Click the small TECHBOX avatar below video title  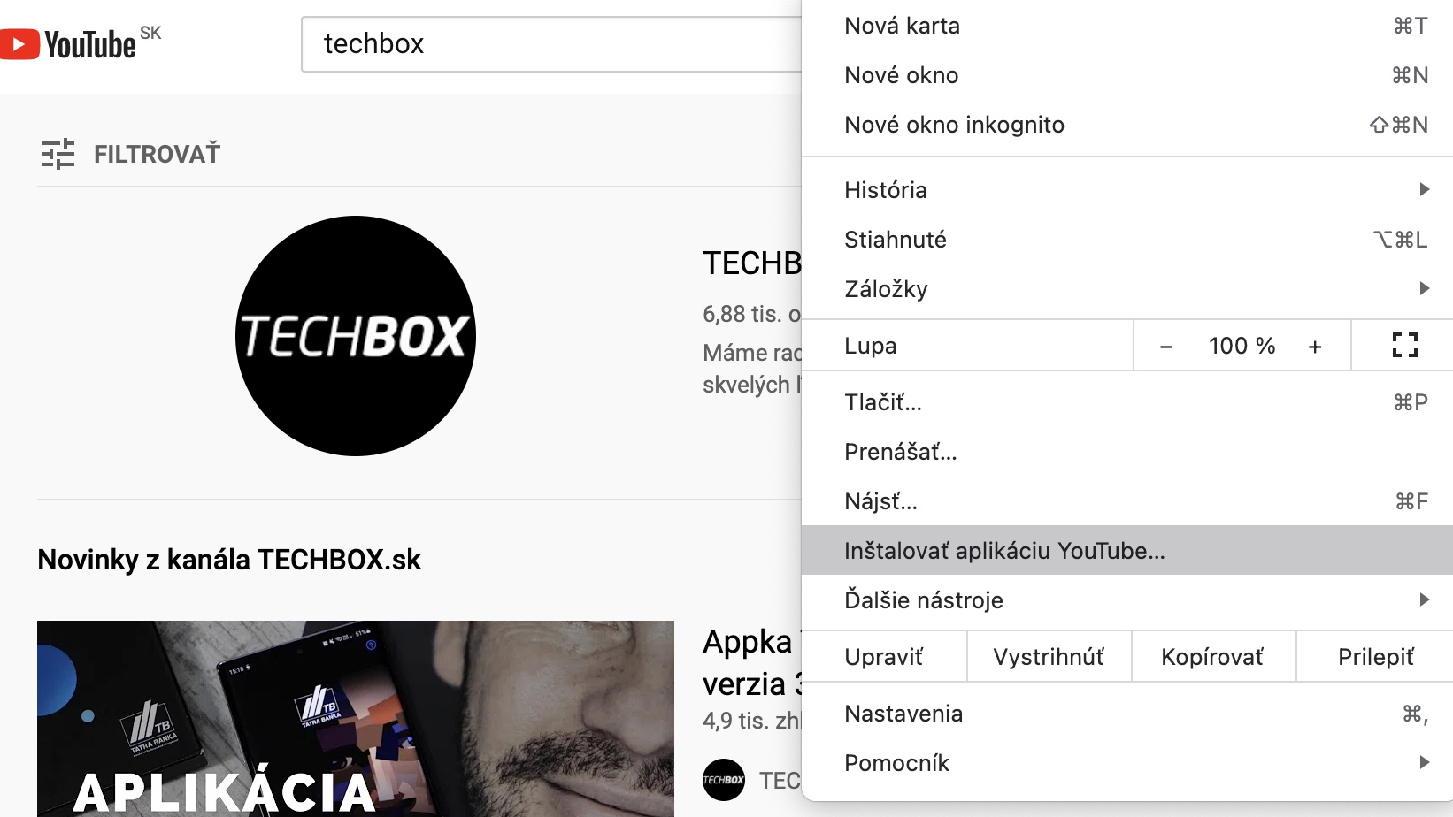click(x=724, y=780)
